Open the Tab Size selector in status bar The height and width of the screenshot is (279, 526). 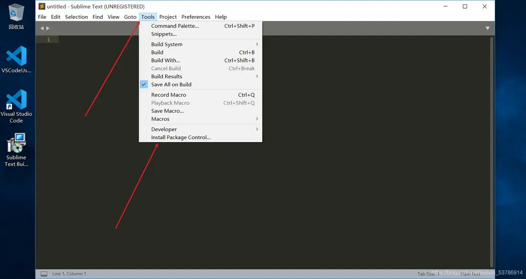point(428,274)
